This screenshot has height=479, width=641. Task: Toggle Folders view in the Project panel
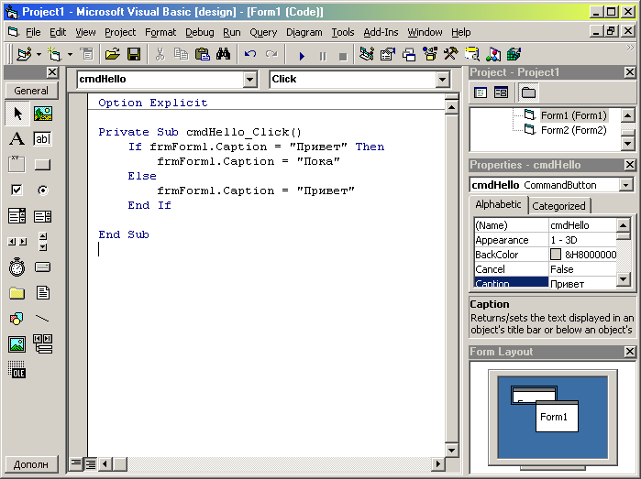[528, 93]
